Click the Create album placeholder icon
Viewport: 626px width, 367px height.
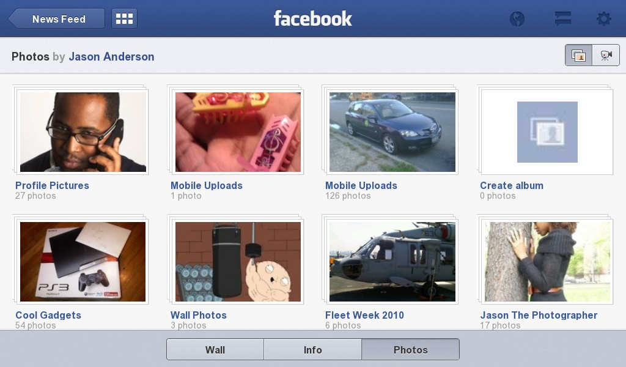(x=547, y=132)
